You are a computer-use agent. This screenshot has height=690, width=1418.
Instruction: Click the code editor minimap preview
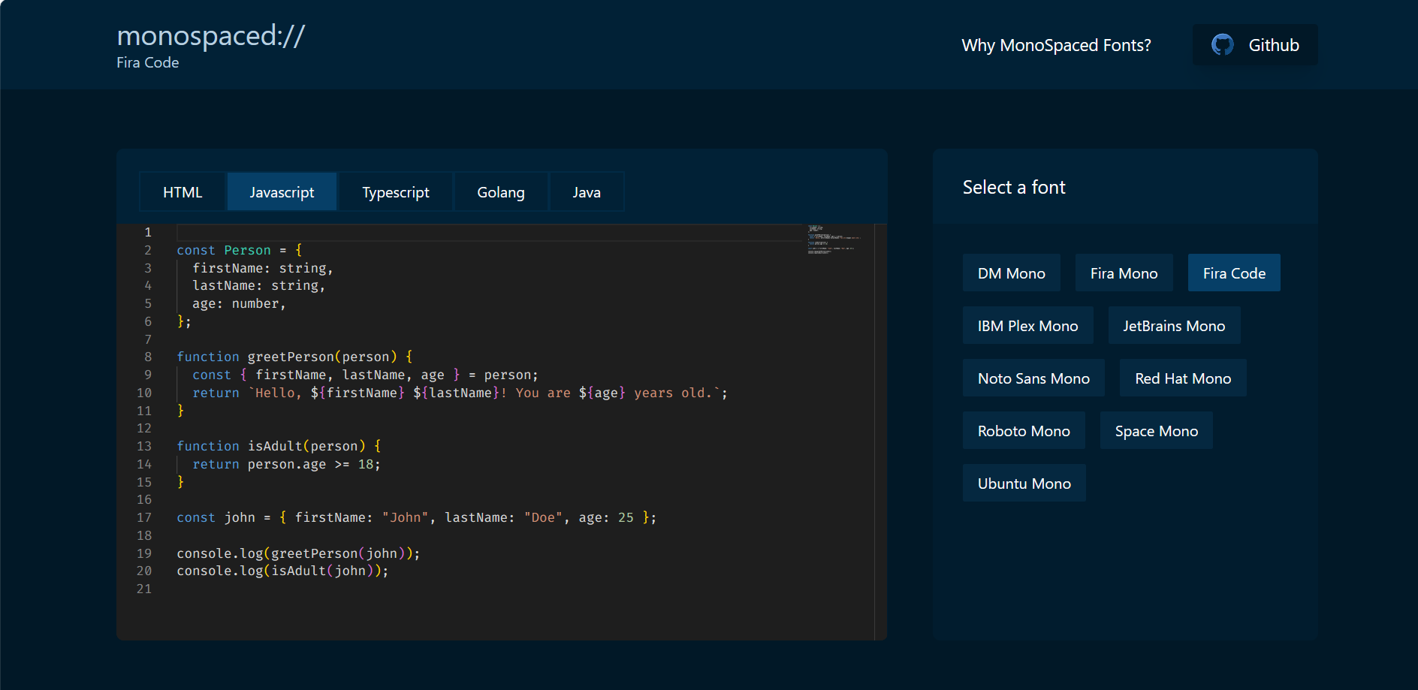834,239
